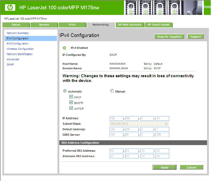Click the green IPv4 Enabled status icon
The image size is (211, 181).
click(64, 48)
